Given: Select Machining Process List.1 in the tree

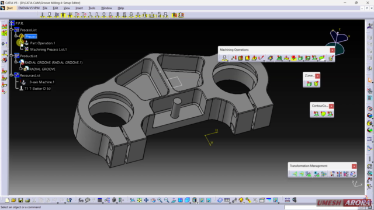Looking at the screenshot, I should click(49, 50).
